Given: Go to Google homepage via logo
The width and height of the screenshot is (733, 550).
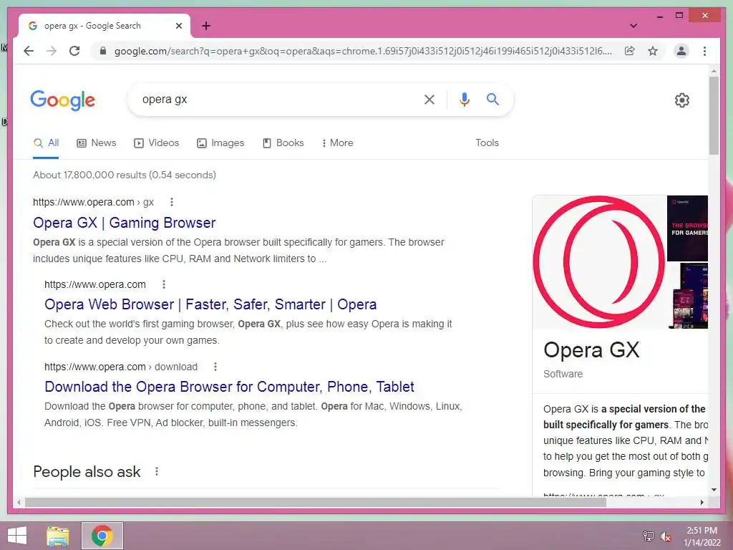Looking at the screenshot, I should pyautogui.click(x=63, y=100).
